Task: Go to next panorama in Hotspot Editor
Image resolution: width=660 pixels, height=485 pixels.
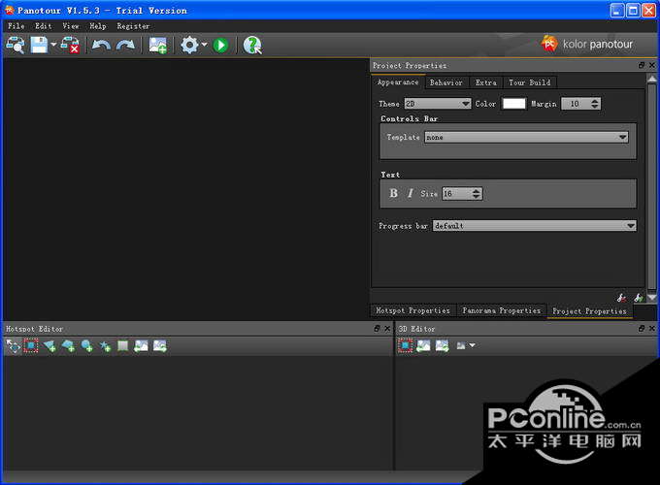Action: [160, 345]
